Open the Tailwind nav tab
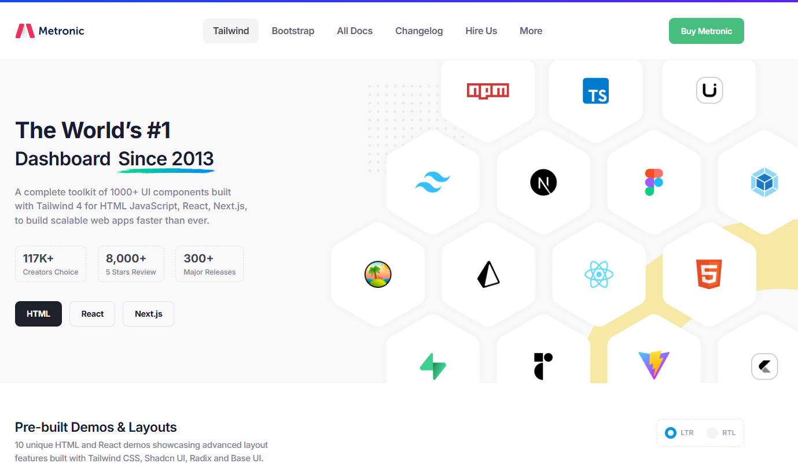 [x=231, y=31]
